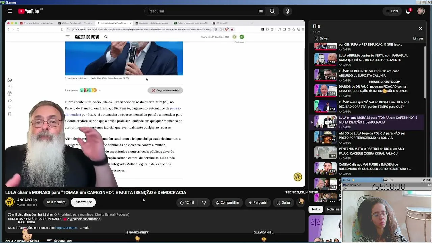Screen dimensions: 432x243
Task: Open 'LULA chama MORAES' title in the queue
Action: (x=378, y=120)
